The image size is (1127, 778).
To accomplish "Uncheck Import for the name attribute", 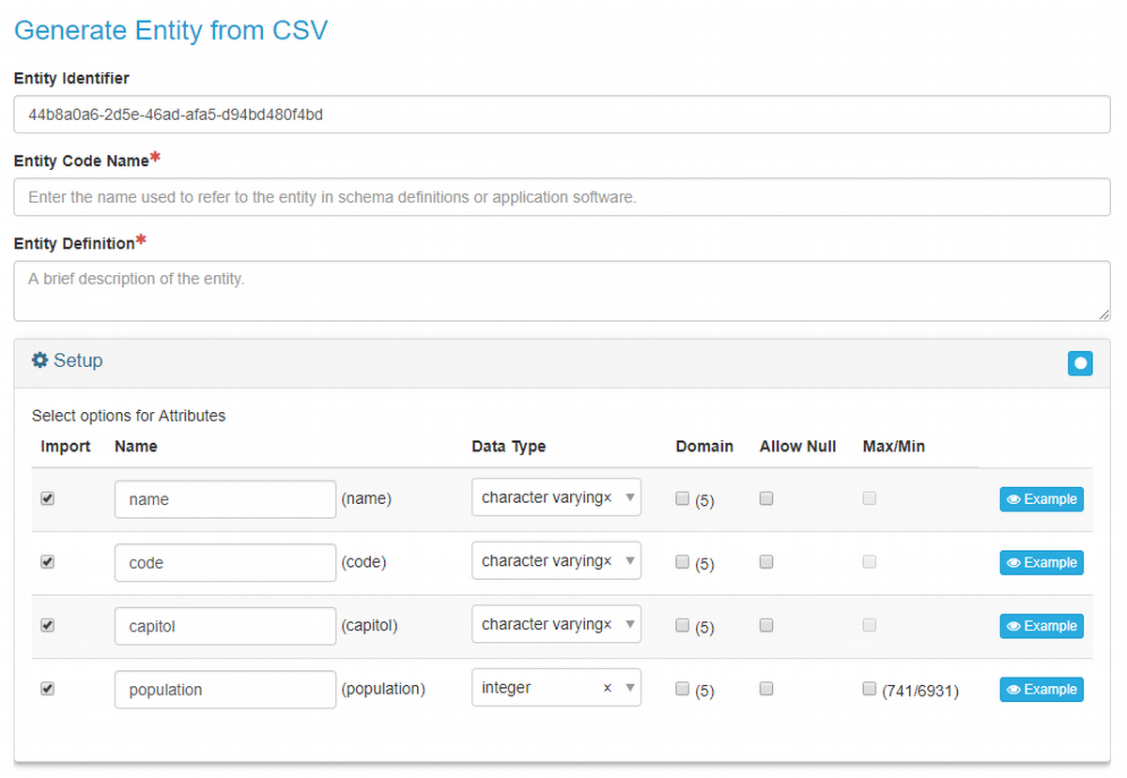I will pyautogui.click(x=48, y=498).
